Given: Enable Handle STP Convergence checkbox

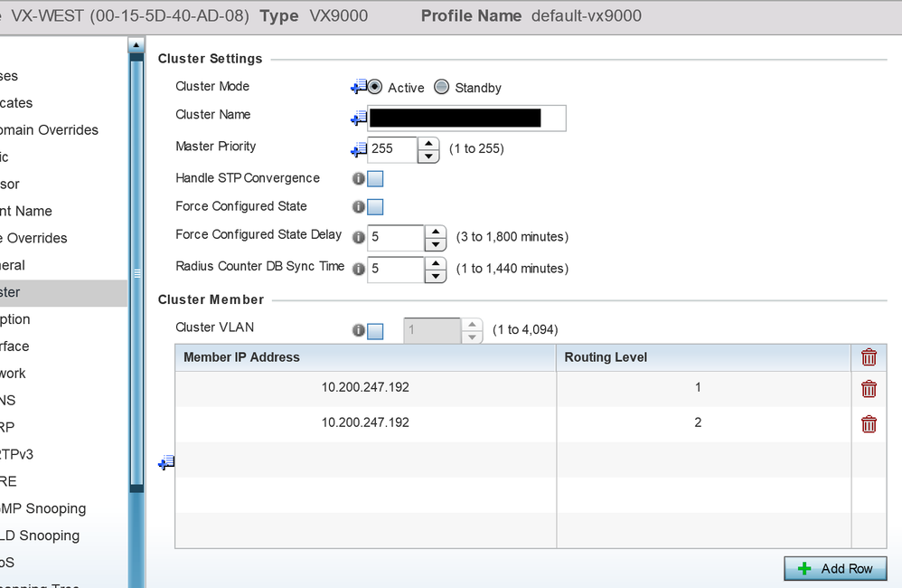Looking at the screenshot, I should tap(375, 179).
